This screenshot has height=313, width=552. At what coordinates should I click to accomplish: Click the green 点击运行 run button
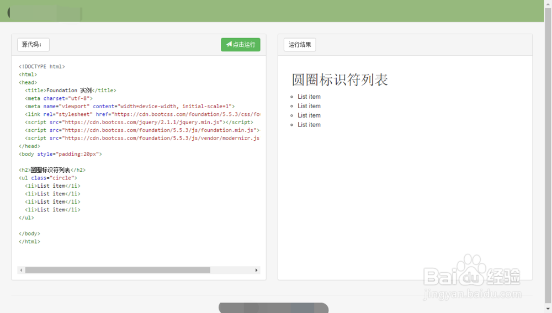coord(241,45)
